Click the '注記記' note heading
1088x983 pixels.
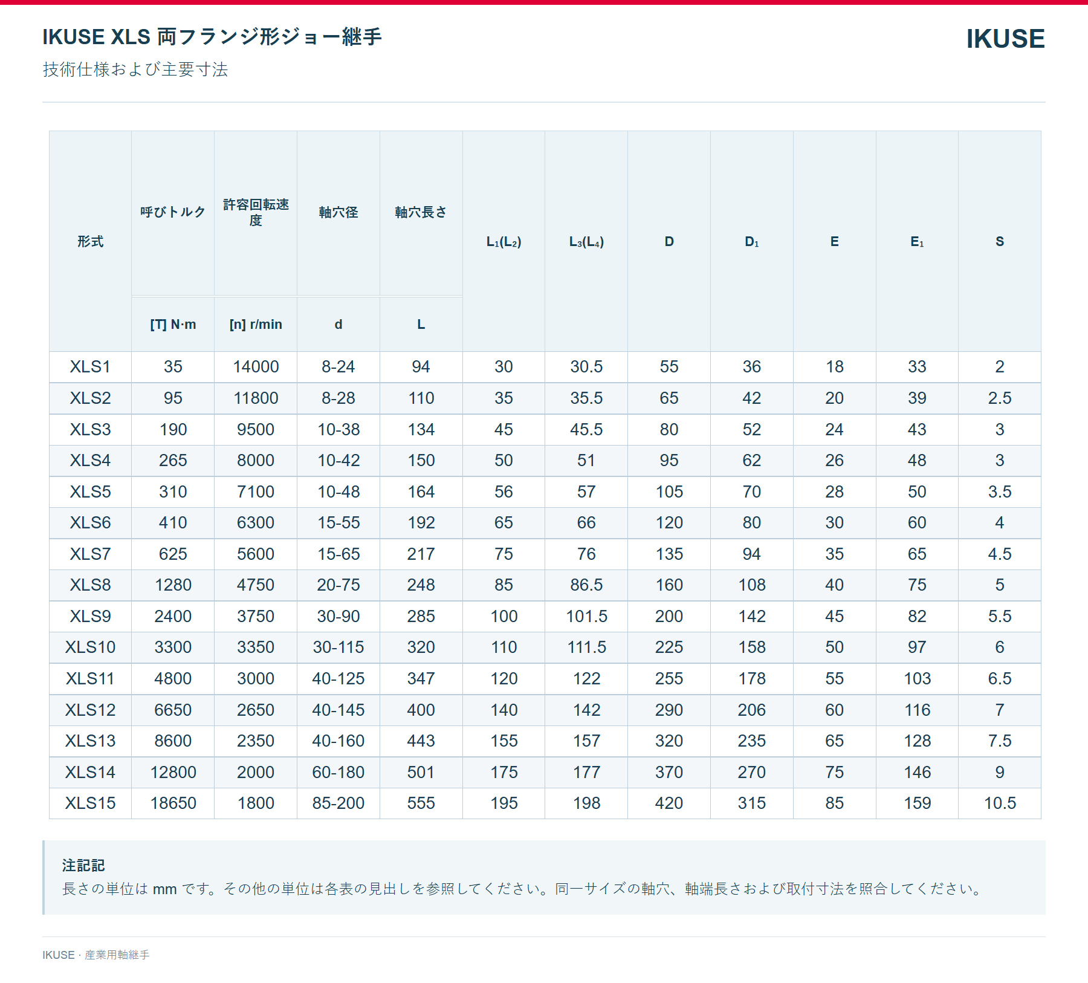(83, 866)
